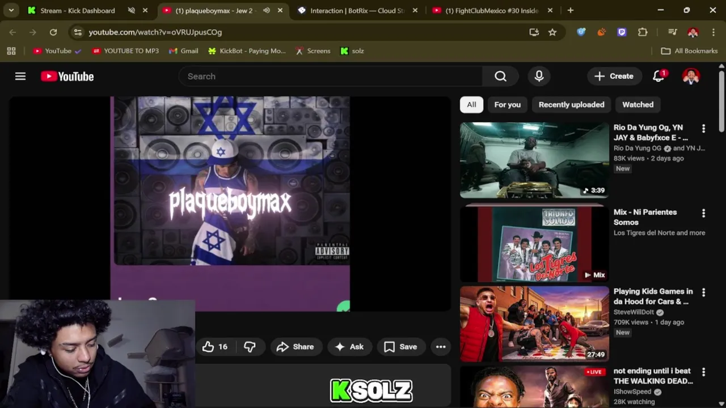
Task: Open a new browser tab
Action: [571, 10]
